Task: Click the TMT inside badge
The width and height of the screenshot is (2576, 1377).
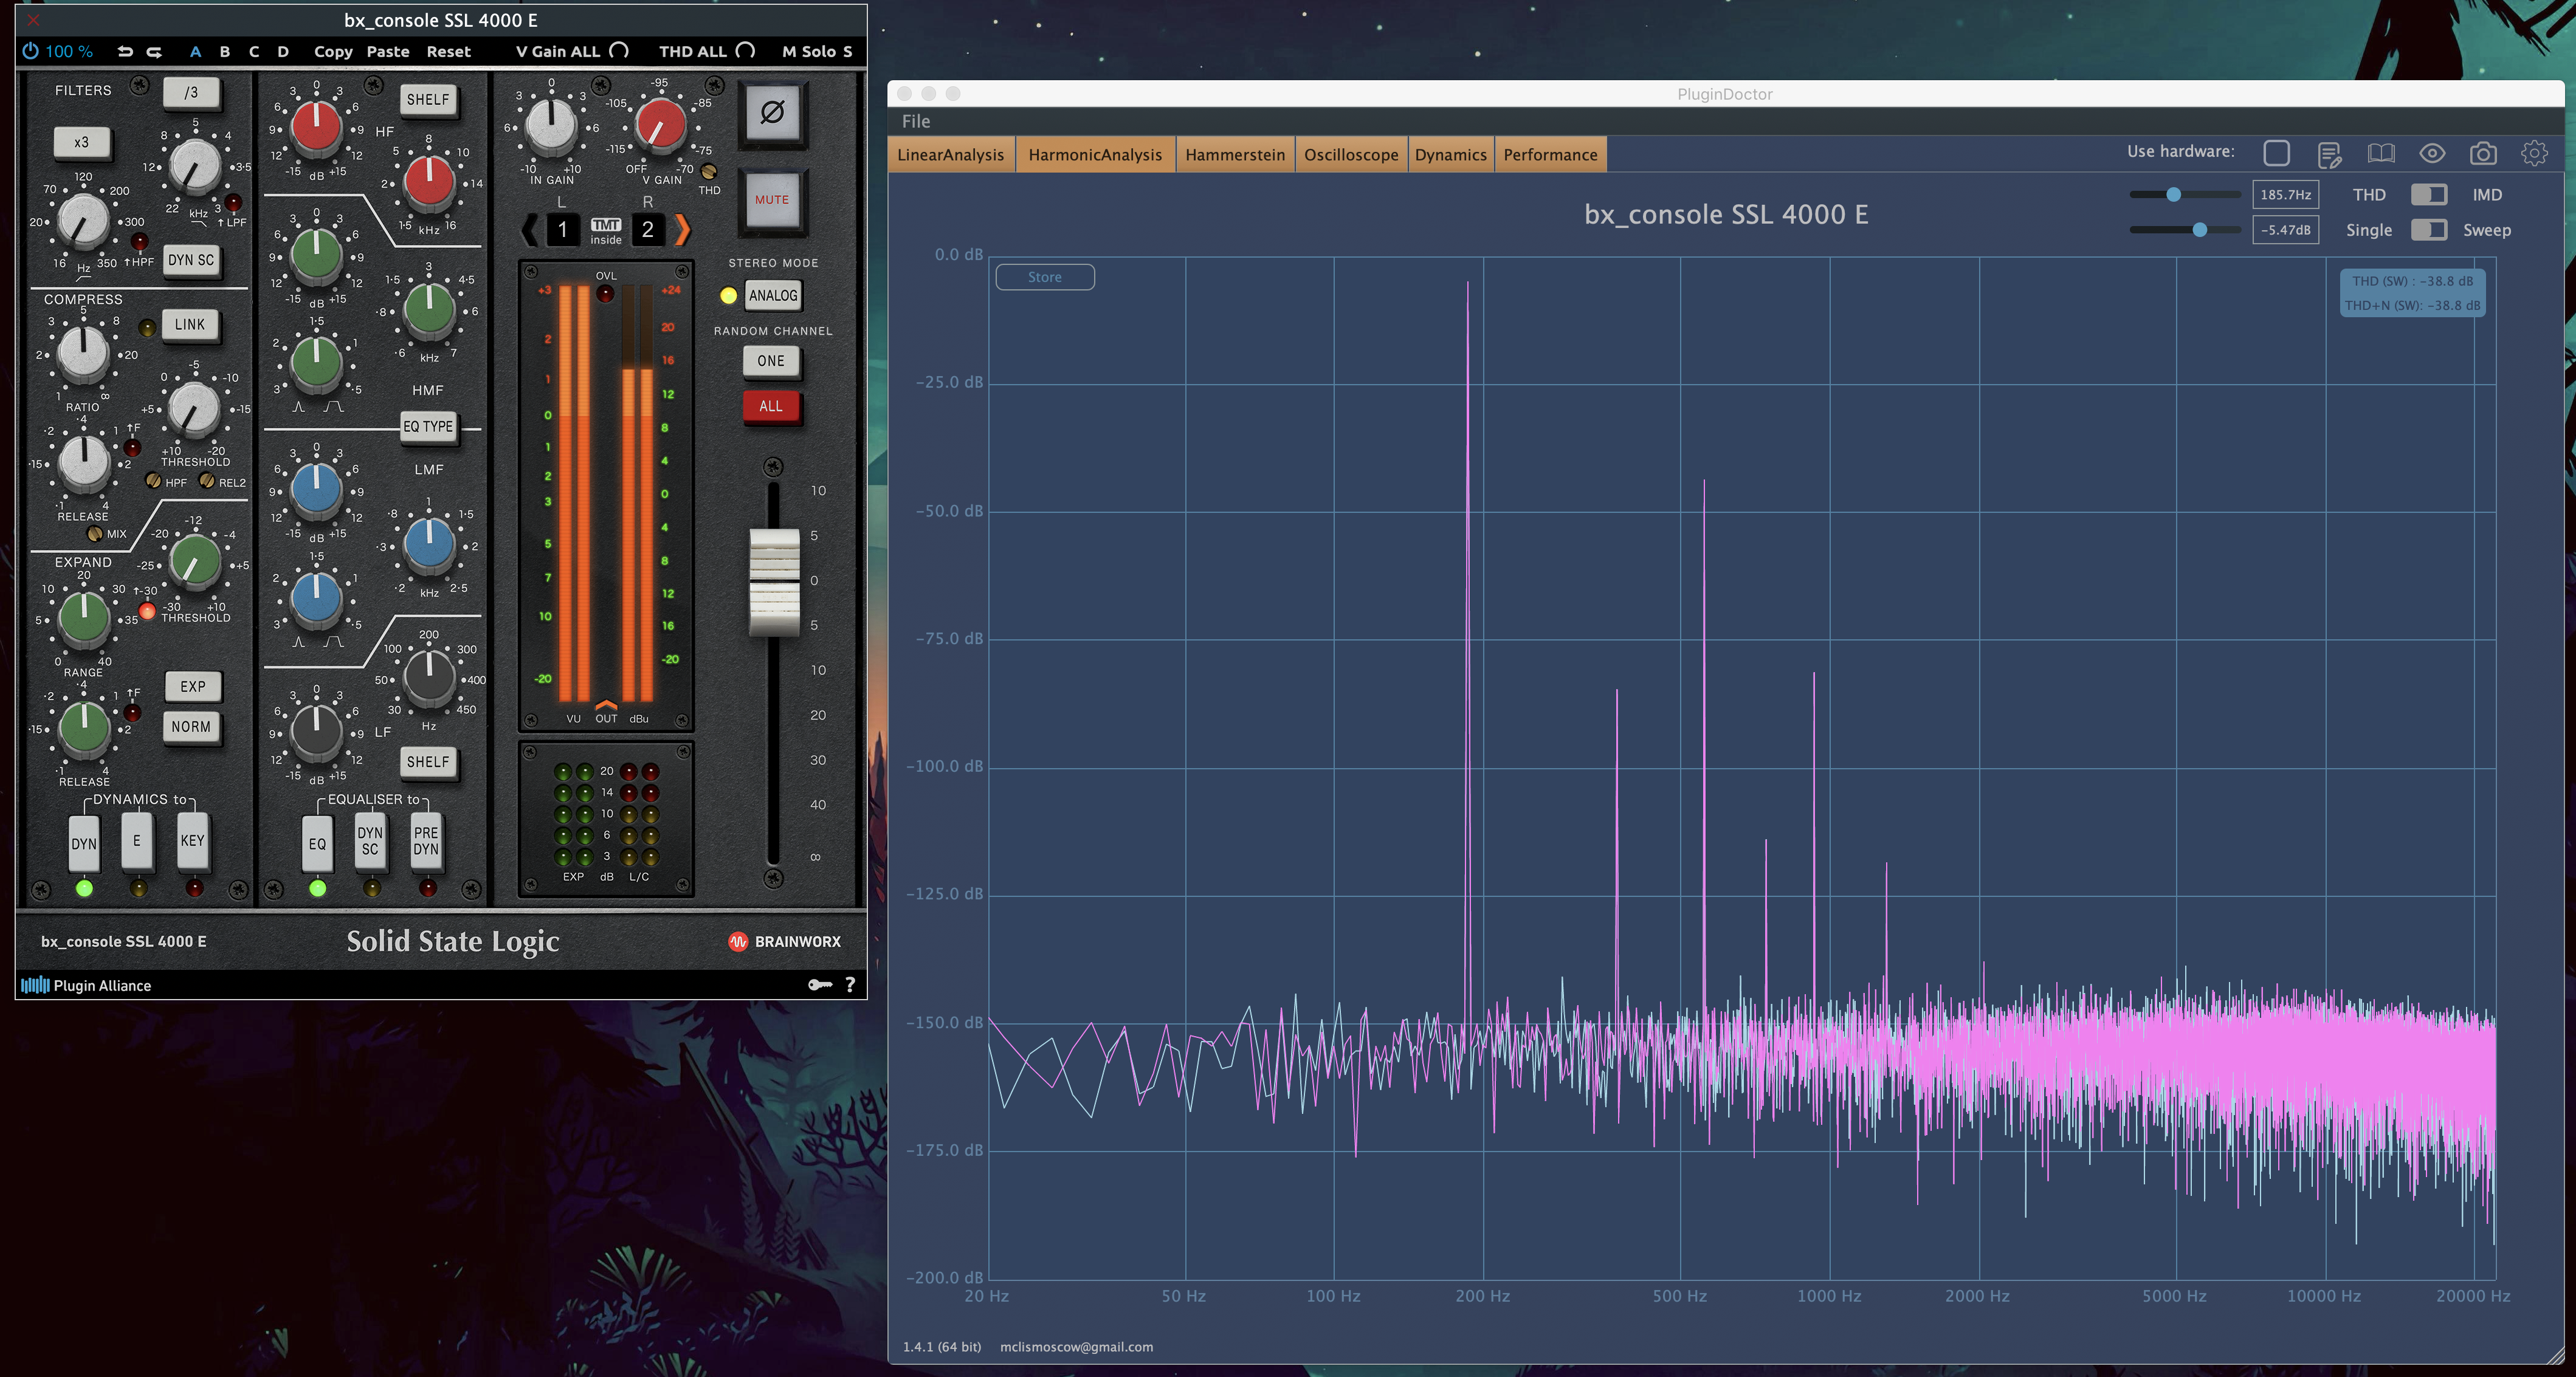Action: click(606, 231)
